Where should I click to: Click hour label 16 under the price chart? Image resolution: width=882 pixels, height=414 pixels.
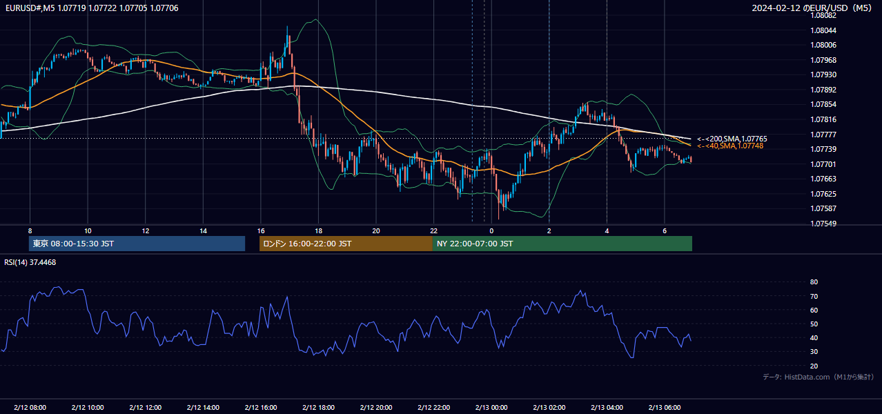coord(261,230)
